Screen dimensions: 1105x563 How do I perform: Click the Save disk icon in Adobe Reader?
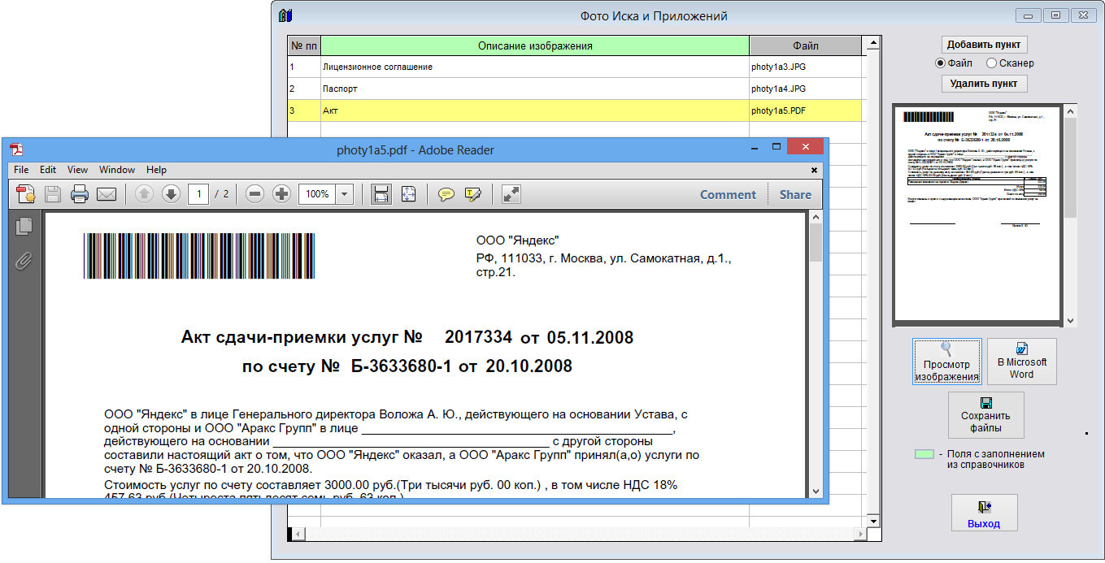(53, 194)
